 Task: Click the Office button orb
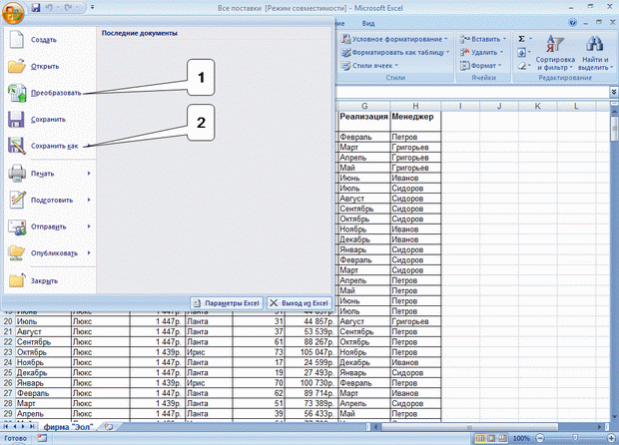13,13
